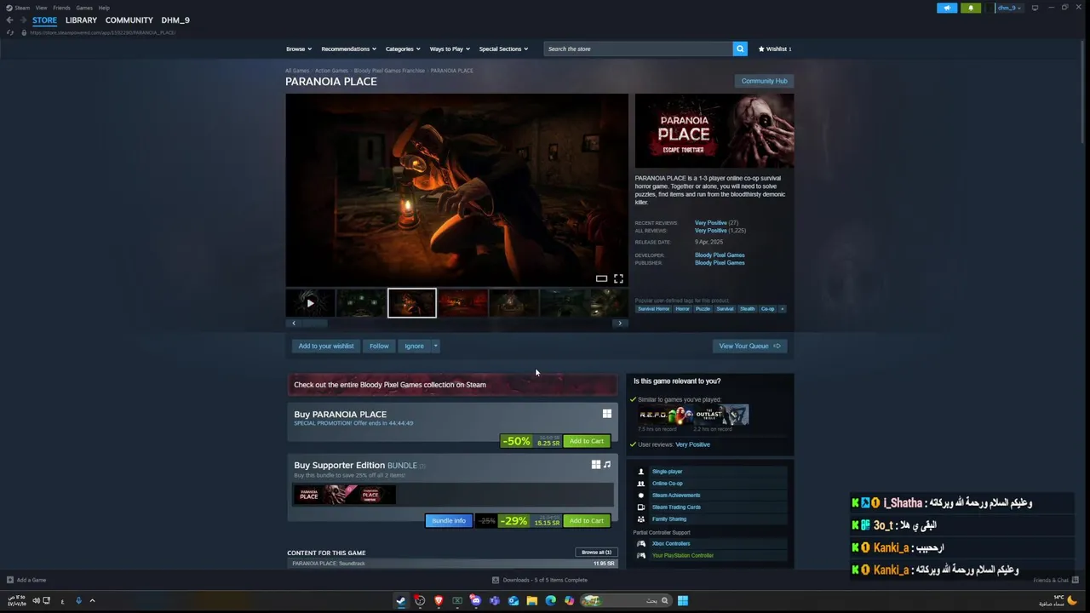1090x613 pixels.
Task: Add Supporter Edition bundle to cart
Action: (586, 521)
